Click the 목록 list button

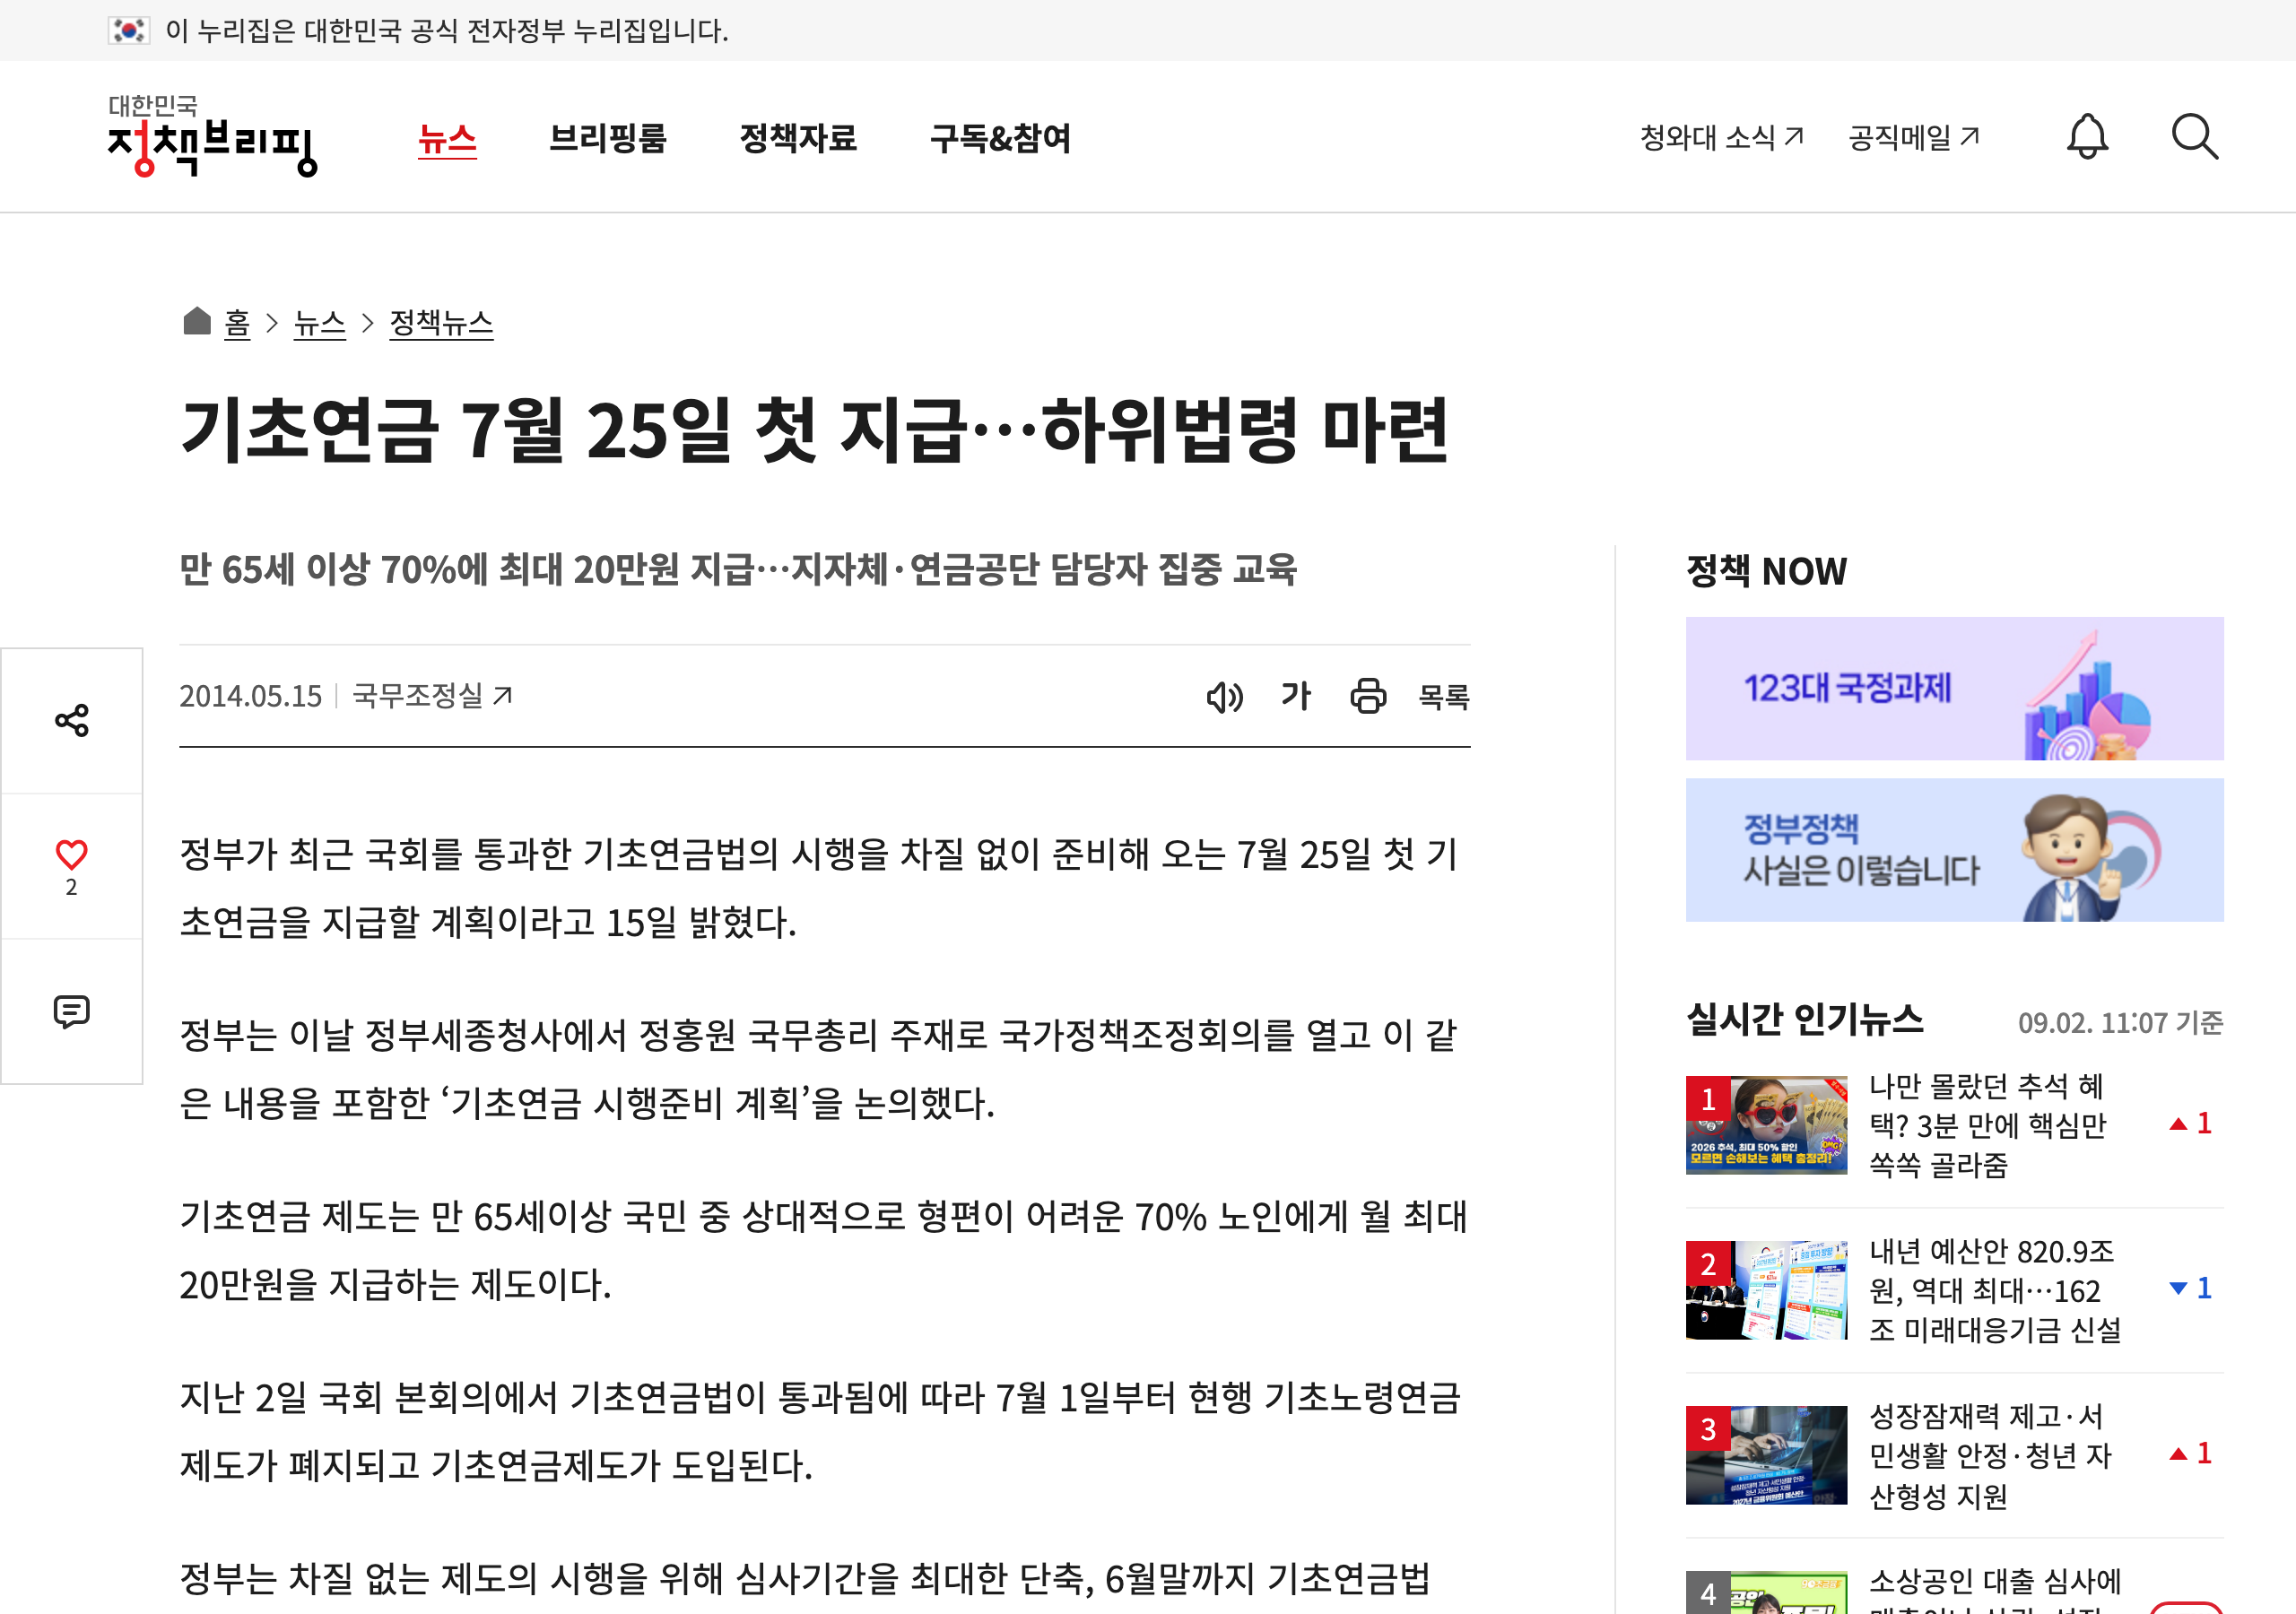(x=1443, y=696)
